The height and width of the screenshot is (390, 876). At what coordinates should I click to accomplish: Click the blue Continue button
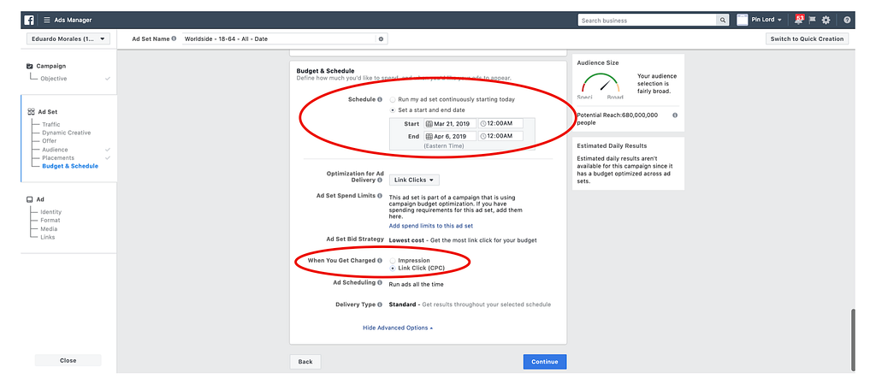coord(545,362)
